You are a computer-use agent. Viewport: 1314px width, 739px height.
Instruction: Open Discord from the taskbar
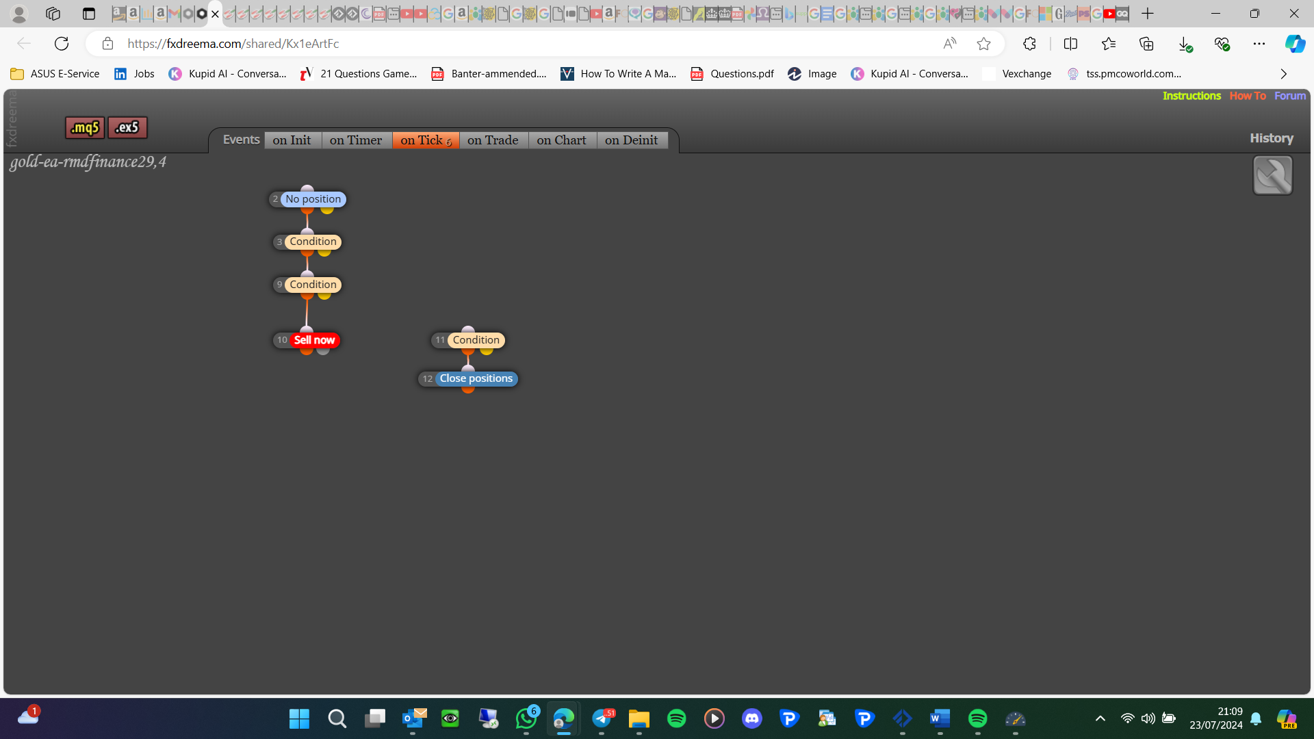coord(751,718)
